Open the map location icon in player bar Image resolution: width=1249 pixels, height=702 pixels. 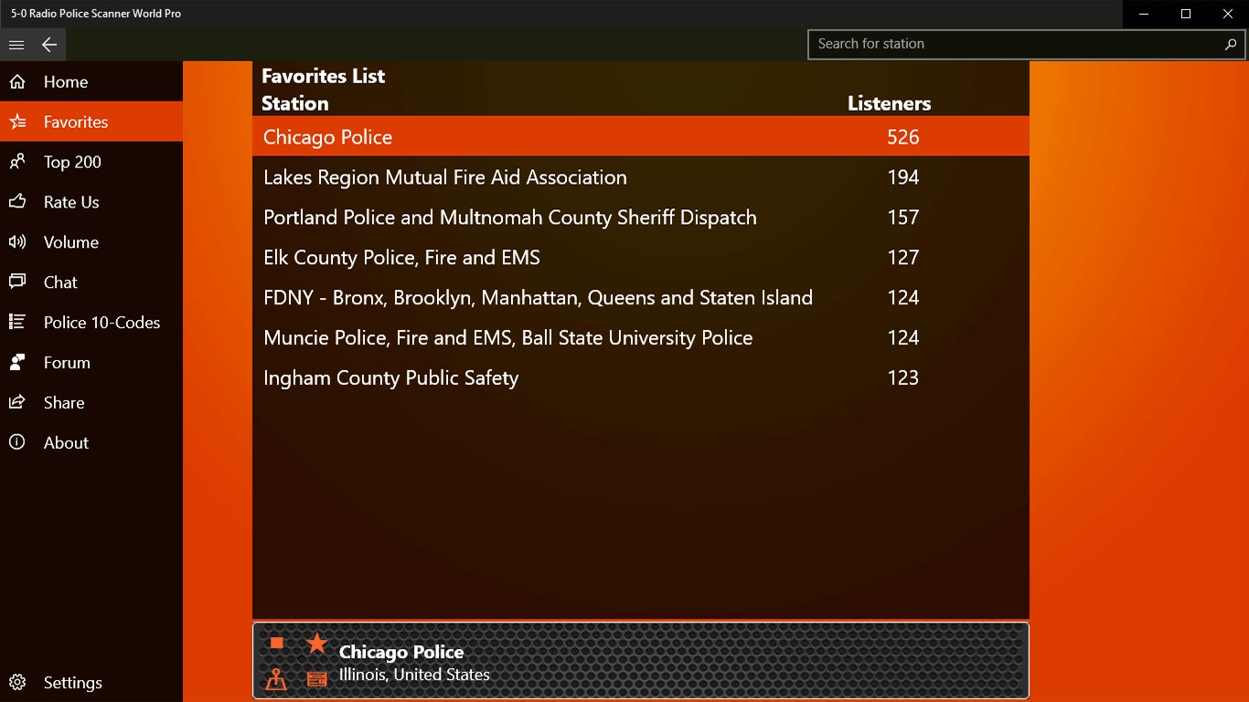pyautogui.click(x=276, y=679)
